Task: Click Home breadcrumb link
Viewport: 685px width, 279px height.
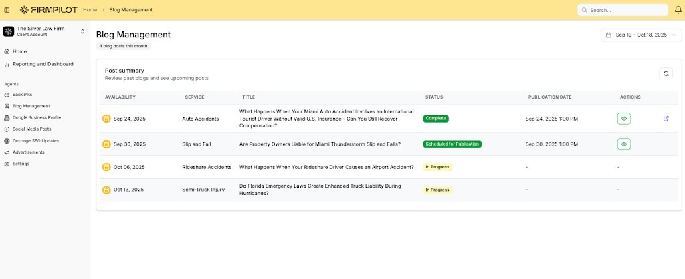Action: pos(90,10)
